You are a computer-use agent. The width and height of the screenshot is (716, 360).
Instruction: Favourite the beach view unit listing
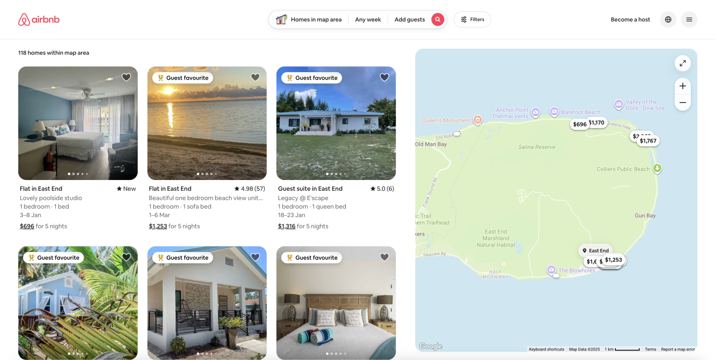point(255,77)
